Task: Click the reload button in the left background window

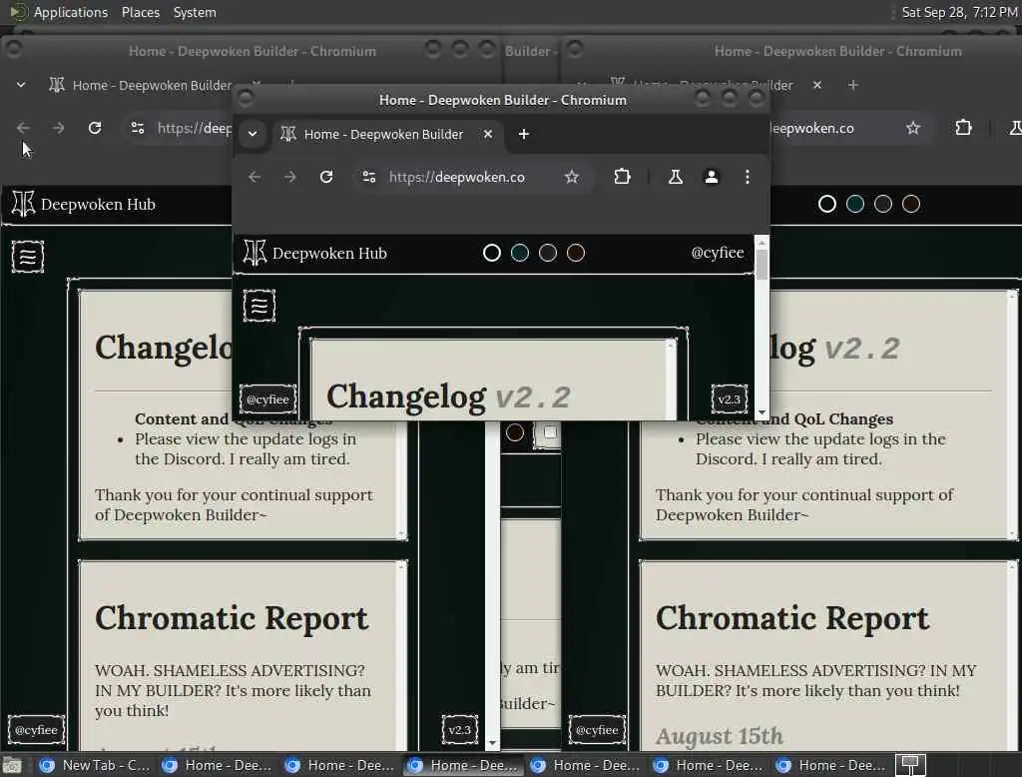Action: click(95, 128)
